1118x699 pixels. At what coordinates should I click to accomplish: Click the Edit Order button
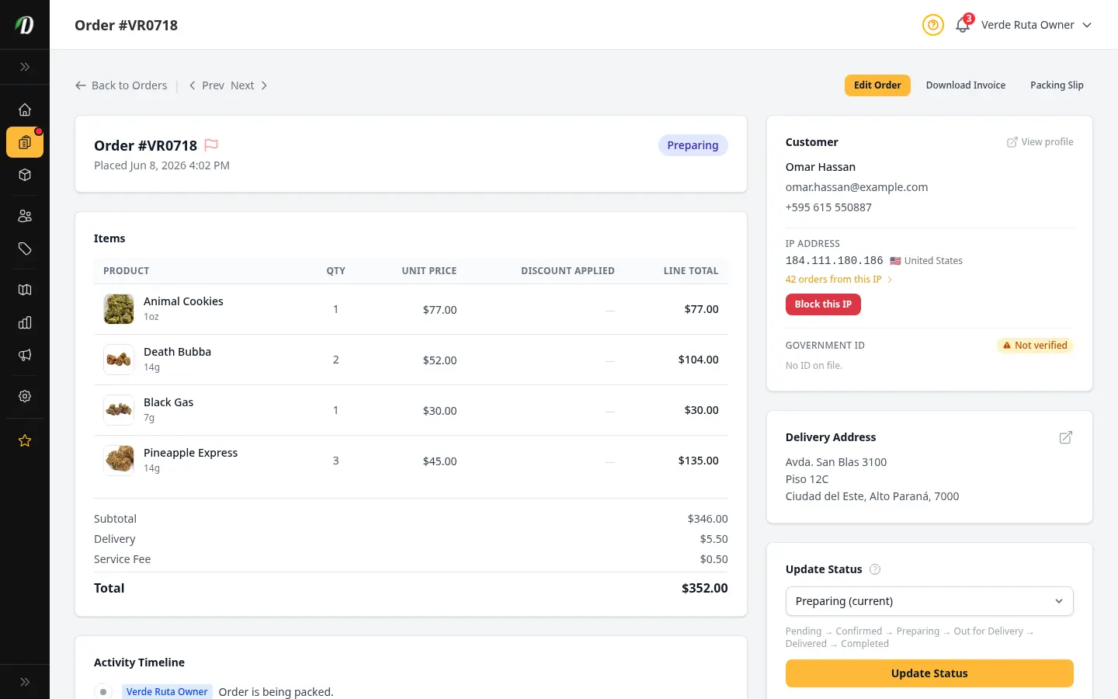coord(877,85)
